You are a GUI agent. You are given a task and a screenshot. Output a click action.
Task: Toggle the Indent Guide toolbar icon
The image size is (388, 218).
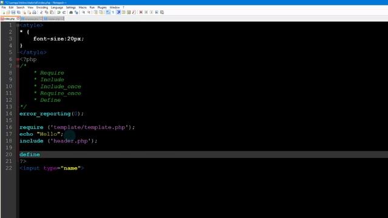point(119,12)
